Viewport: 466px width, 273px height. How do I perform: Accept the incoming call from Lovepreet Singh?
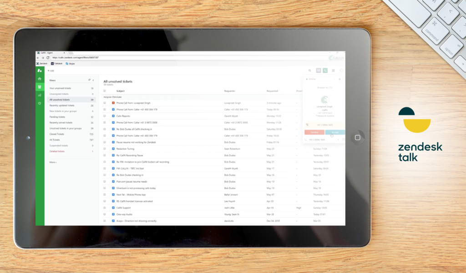[335, 132]
